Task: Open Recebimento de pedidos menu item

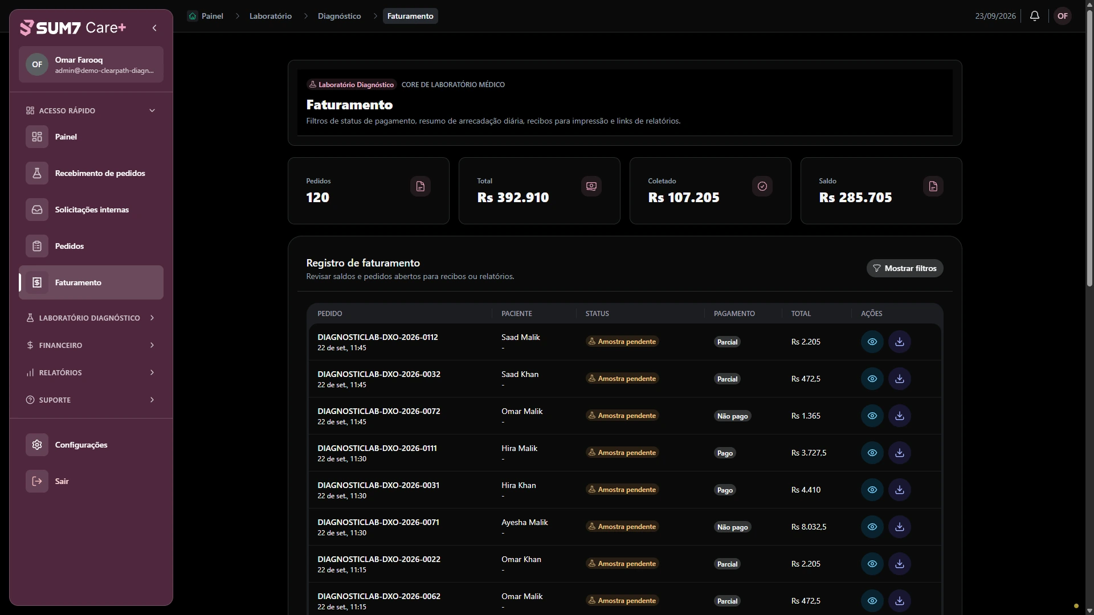Action: [91, 173]
